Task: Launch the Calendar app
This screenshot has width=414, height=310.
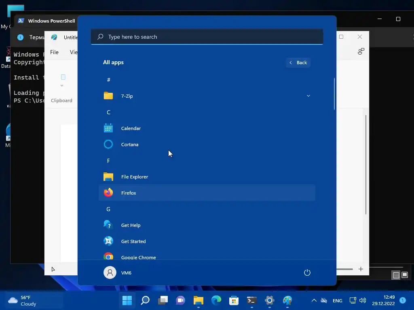Action: [207, 128]
